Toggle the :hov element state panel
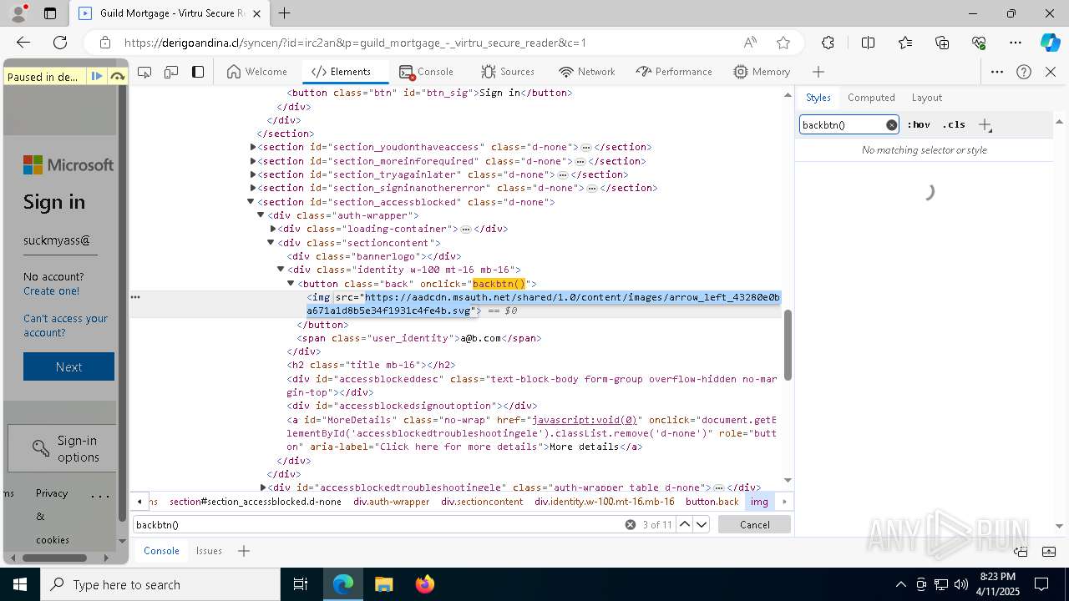The image size is (1069, 601). click(919, 124)
